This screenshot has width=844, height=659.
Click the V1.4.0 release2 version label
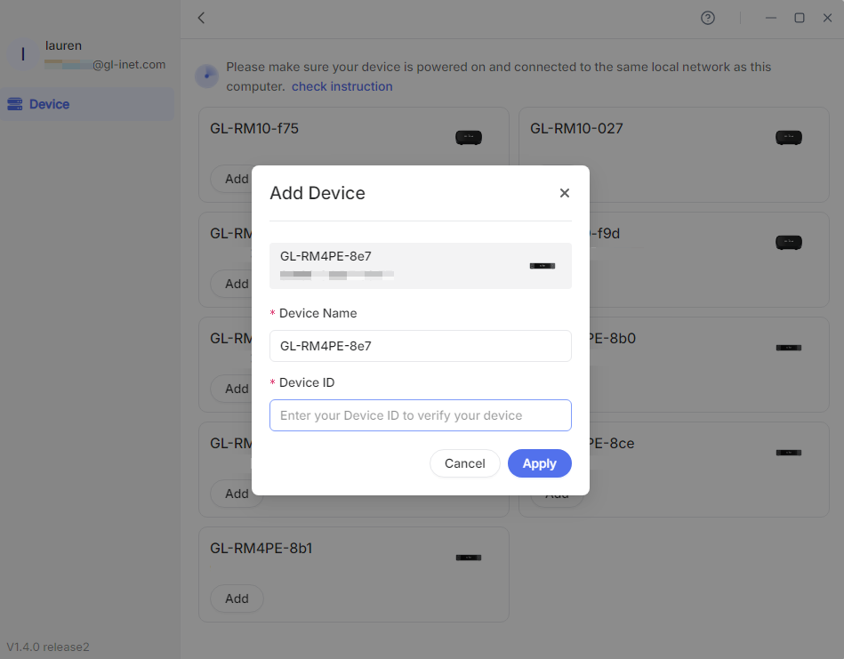tap(48, 647)
